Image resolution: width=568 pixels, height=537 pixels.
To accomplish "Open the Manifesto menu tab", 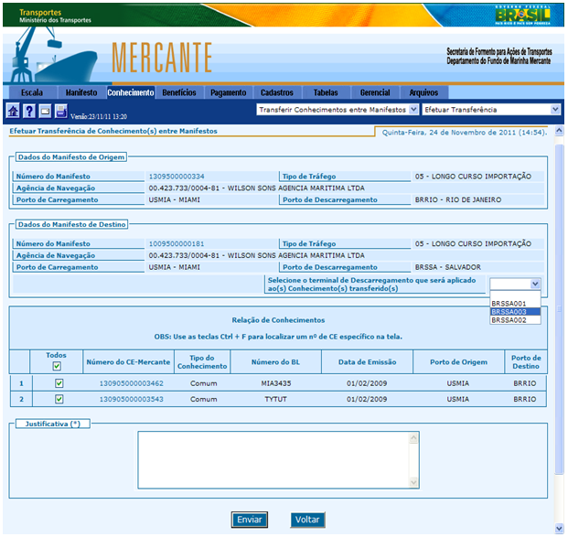I will pyautogui.click(x=81, y=92).
